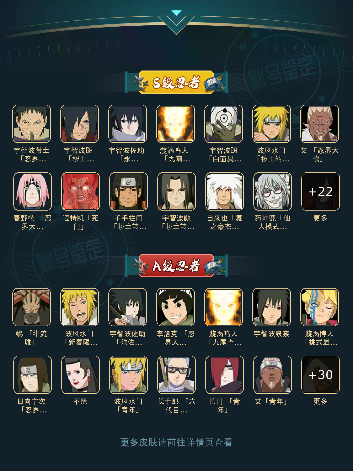Select 宇智波带土 ninja portrait

pyautogui.click(x=31, y=124)
